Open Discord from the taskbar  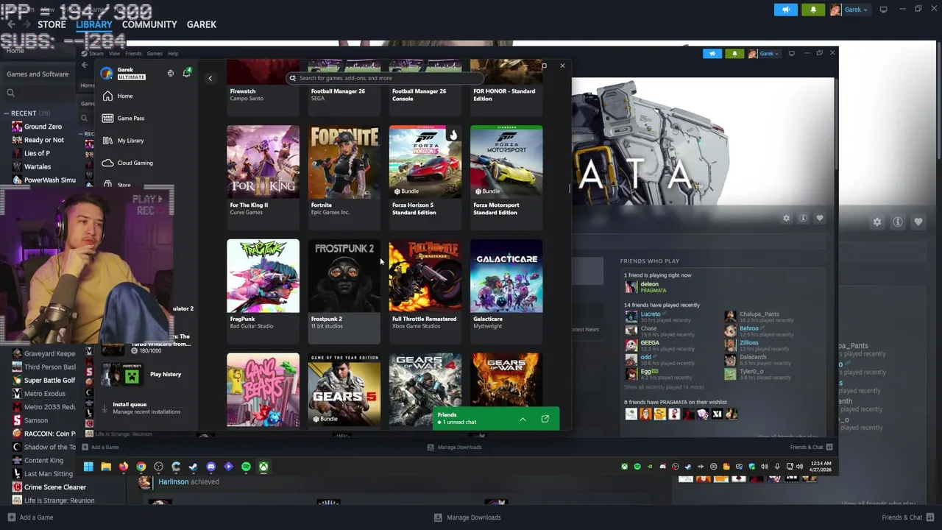click(211, 467)
